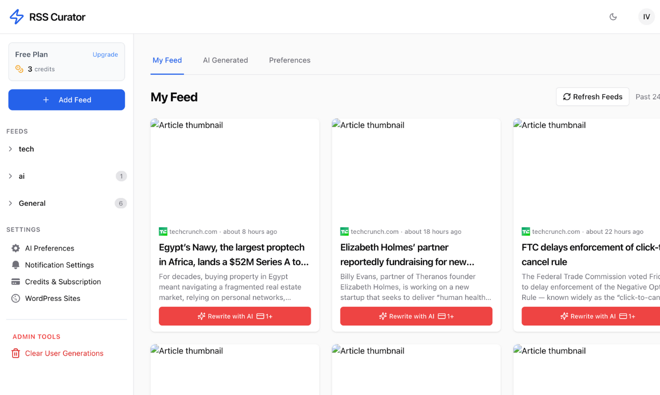Viewport: 660px width, 395px height.
Task: Click the TechCrunch favicon on Egypt's Nawy card
Action: click(x=163, y=231)
